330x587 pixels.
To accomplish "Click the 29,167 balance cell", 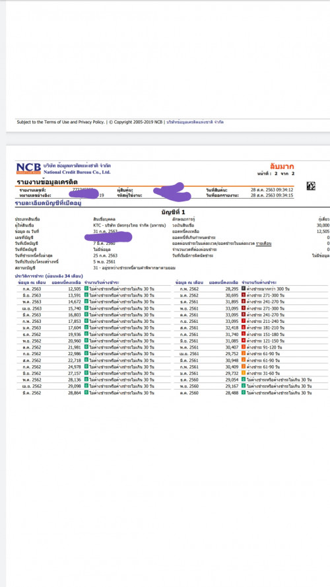I will pos(232,386).
